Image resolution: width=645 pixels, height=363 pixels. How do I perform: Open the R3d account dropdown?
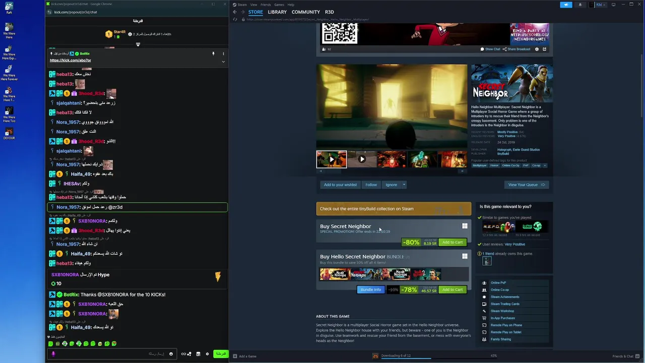[x=600, y=5]
